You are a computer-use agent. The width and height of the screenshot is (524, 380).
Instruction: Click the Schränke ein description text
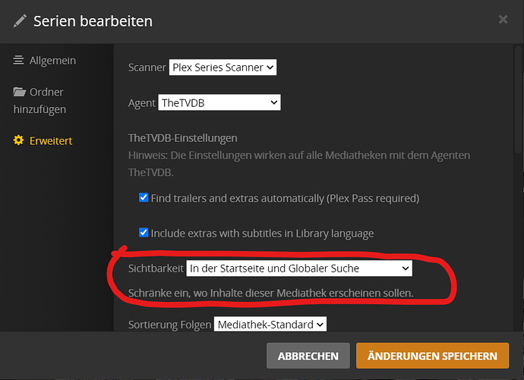(270, 293)
